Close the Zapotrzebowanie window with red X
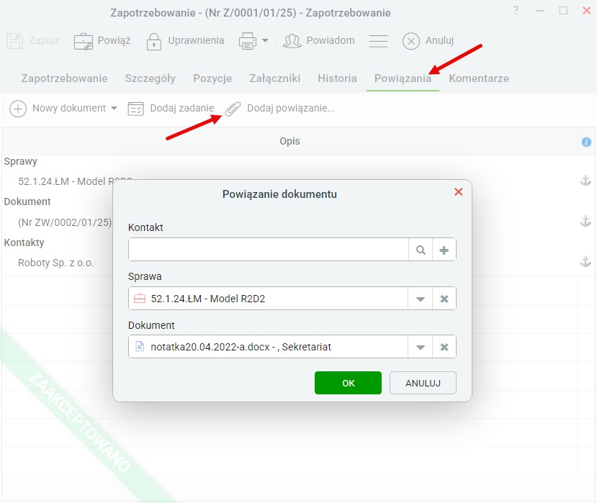The height and width of the screenshot is (503, 597). tap(586, 11)
